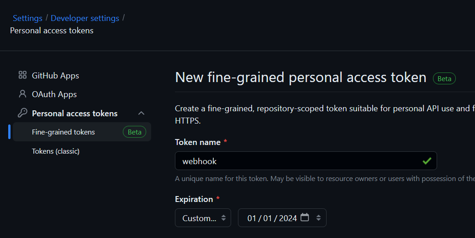Open the GitHub Apps sidebar item
The height and width of the screenshot is (238, 475).
click(x=55, y=76)
